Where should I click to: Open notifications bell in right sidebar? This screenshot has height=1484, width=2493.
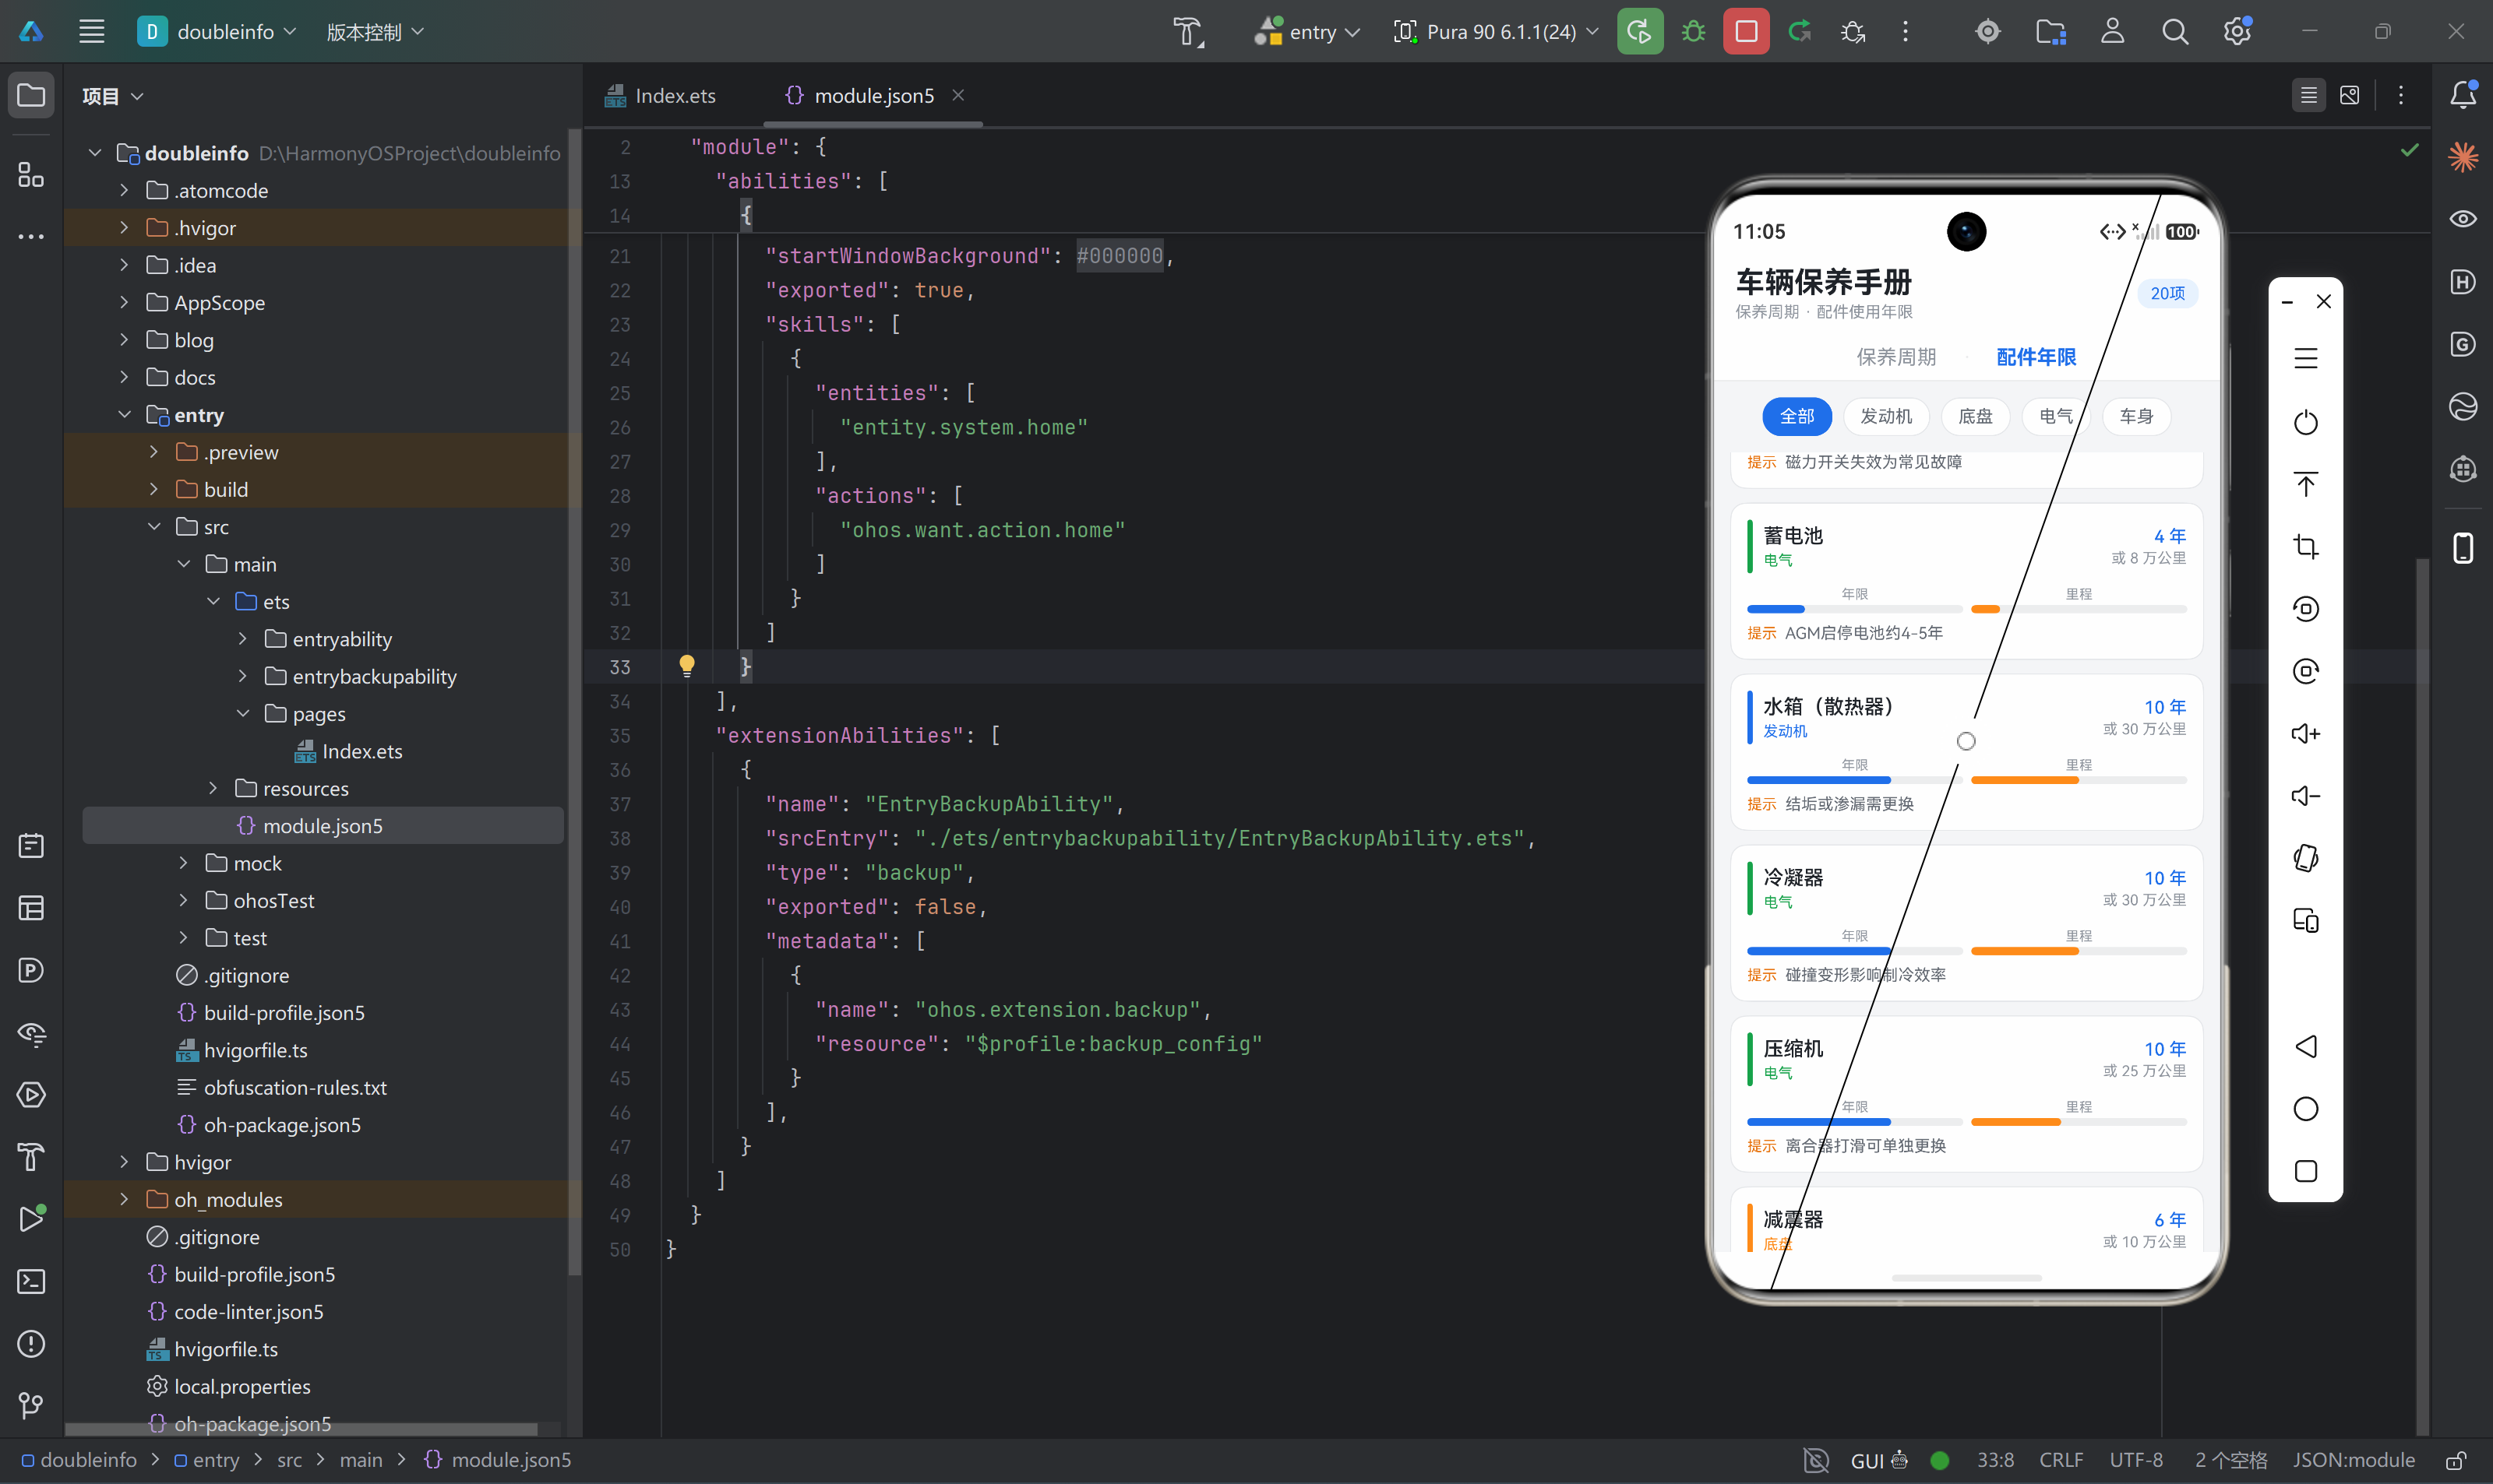point(2463,94)
